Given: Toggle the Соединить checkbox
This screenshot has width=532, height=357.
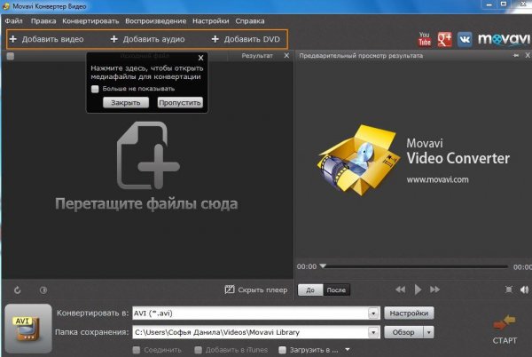Looking at the screenshot, I should 137,350.
